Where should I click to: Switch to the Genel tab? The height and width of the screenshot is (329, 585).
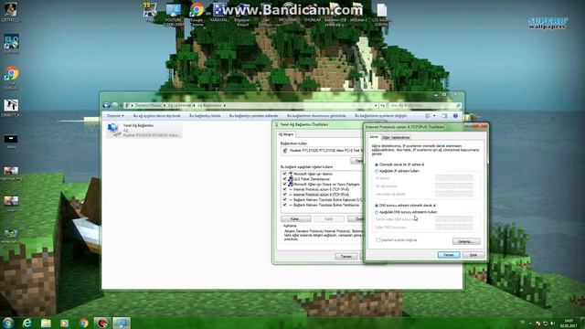click(374, 137)
